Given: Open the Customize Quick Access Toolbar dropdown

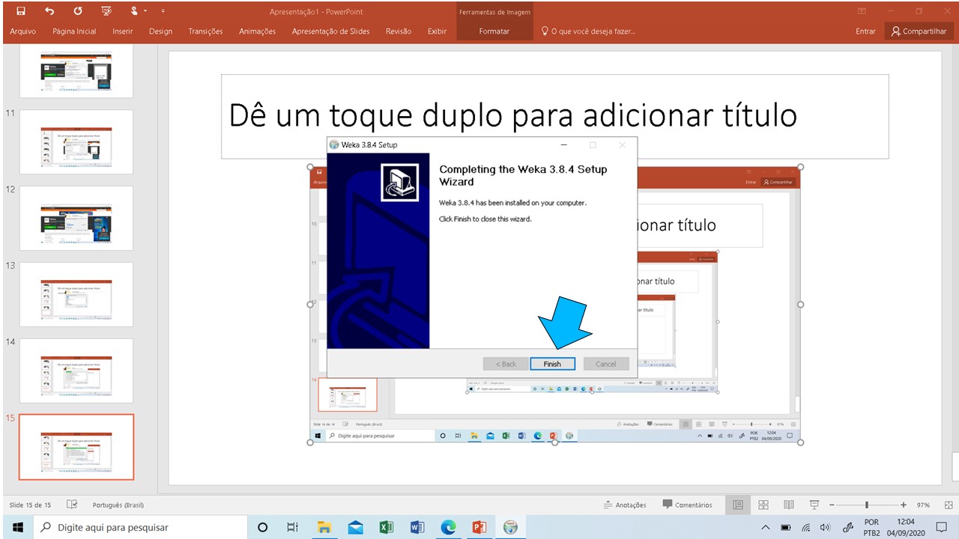Looking at the screenshot, I should pyautogui.click(x=163, y=11).
